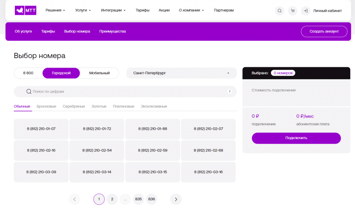The height and width of the screenshot is (211, 355).
Task: Select the Городской number type
Action: [x=61, y=73]
